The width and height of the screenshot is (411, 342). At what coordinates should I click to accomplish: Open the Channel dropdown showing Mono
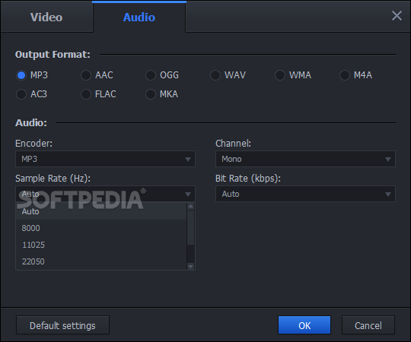(305, 159)
